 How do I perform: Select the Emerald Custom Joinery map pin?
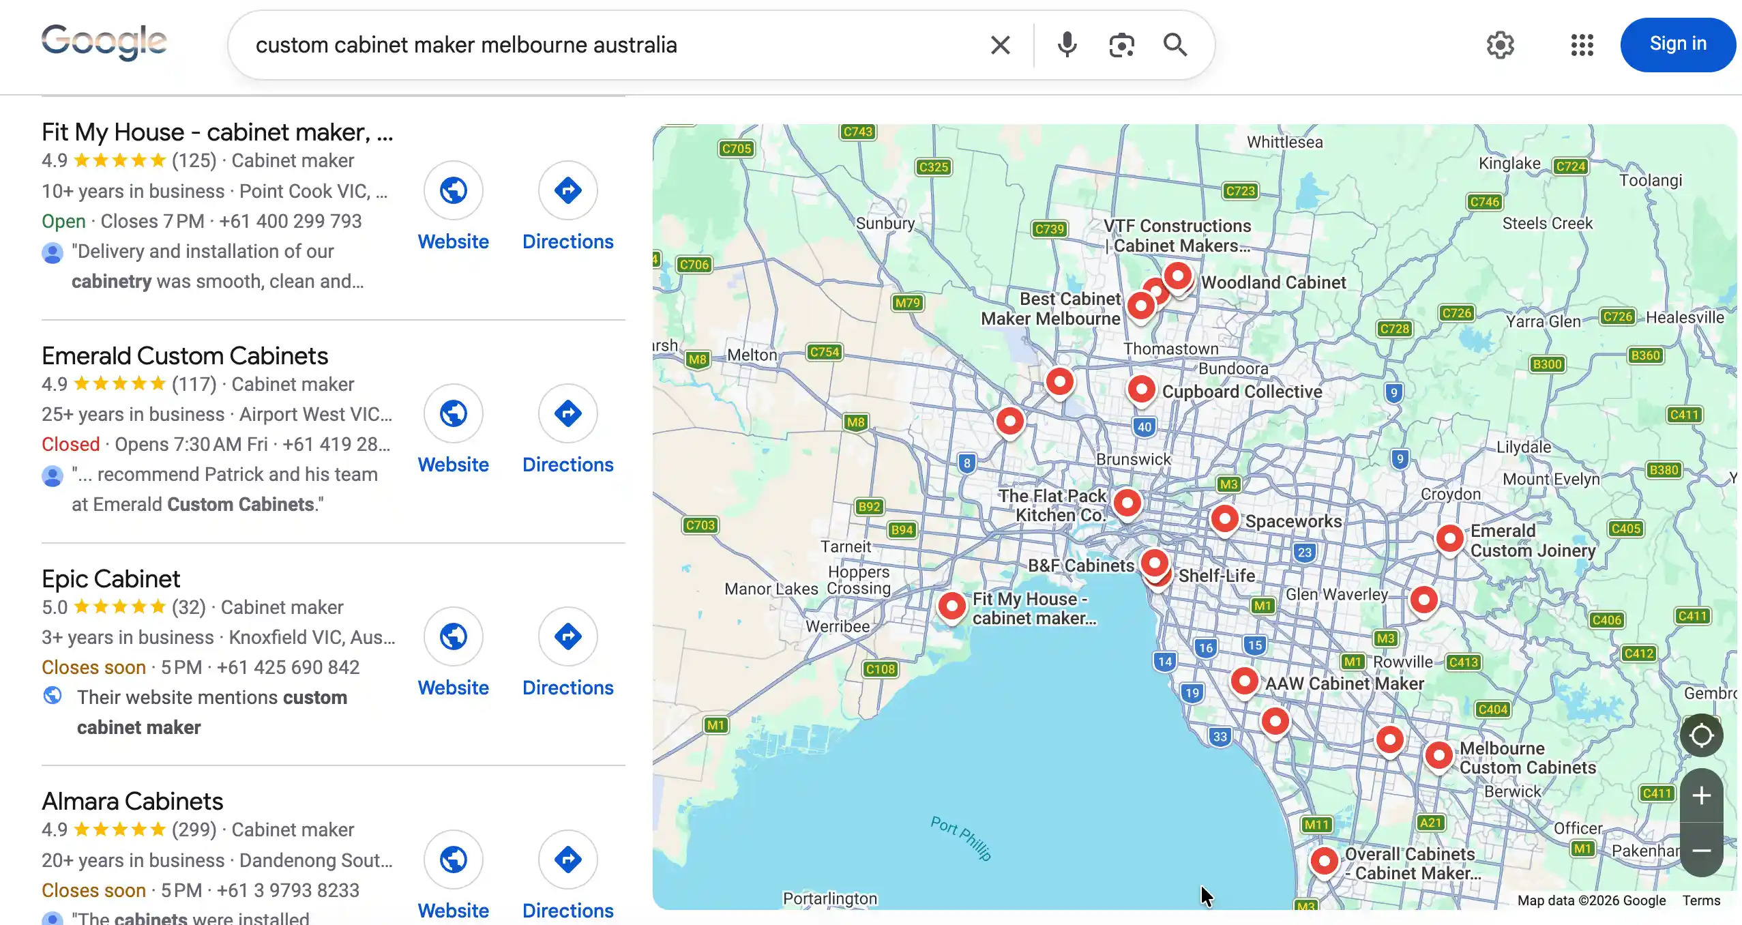(x=1449, y=539)
